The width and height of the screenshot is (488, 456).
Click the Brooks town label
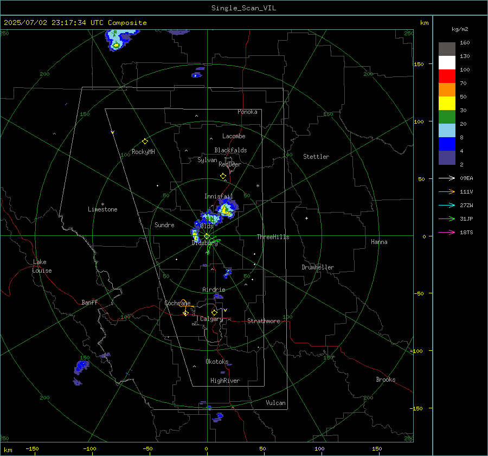coord(386,380)
